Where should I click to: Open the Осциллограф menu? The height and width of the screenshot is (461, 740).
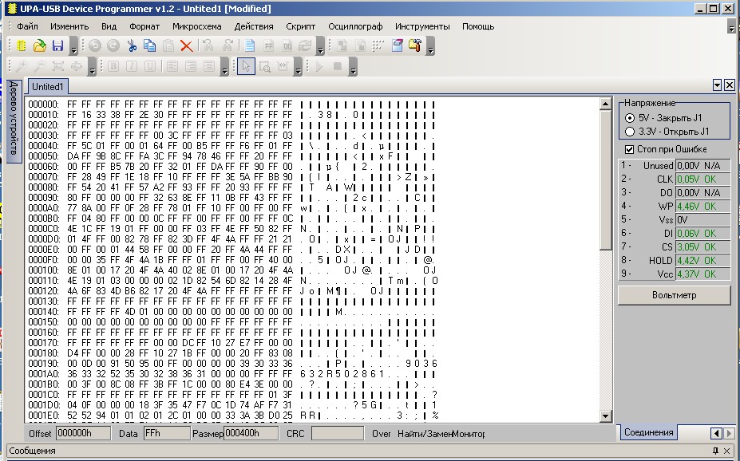coord(355,26)
